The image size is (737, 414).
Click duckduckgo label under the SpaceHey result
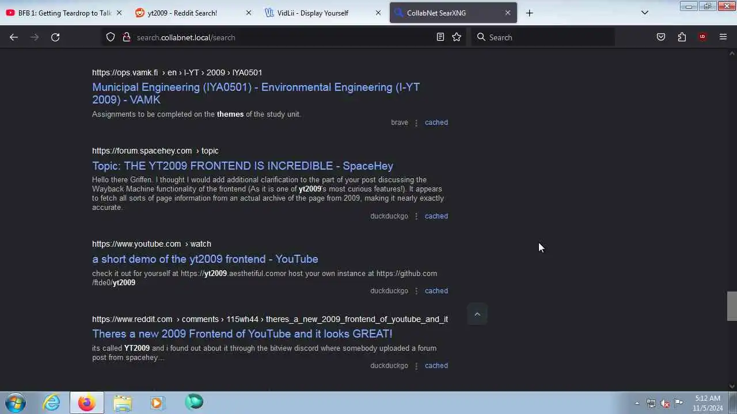pos(389,216)
